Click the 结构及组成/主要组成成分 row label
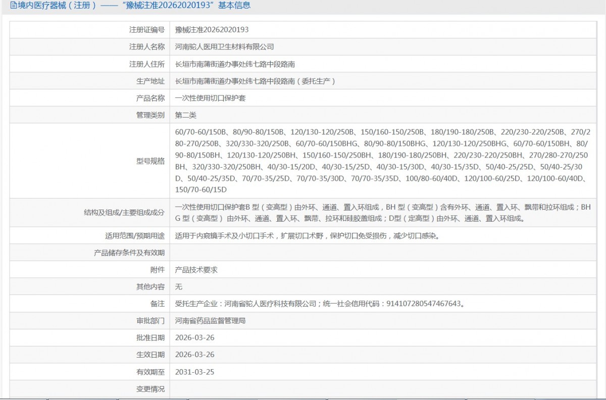 point(124,213)
